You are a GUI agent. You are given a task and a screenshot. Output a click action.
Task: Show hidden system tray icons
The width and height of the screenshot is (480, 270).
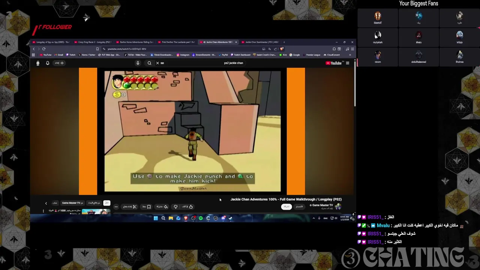click(313, 218)
